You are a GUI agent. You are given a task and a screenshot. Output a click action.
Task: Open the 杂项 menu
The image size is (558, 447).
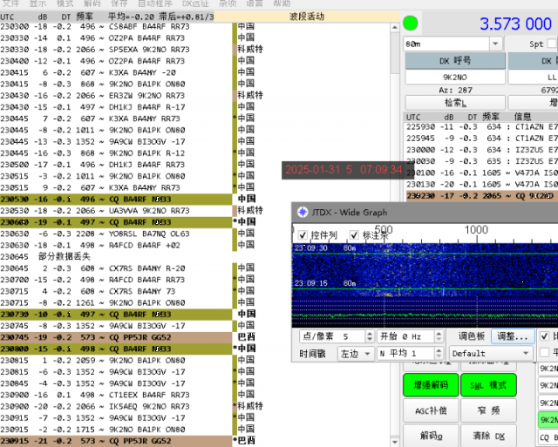point(228,3)
